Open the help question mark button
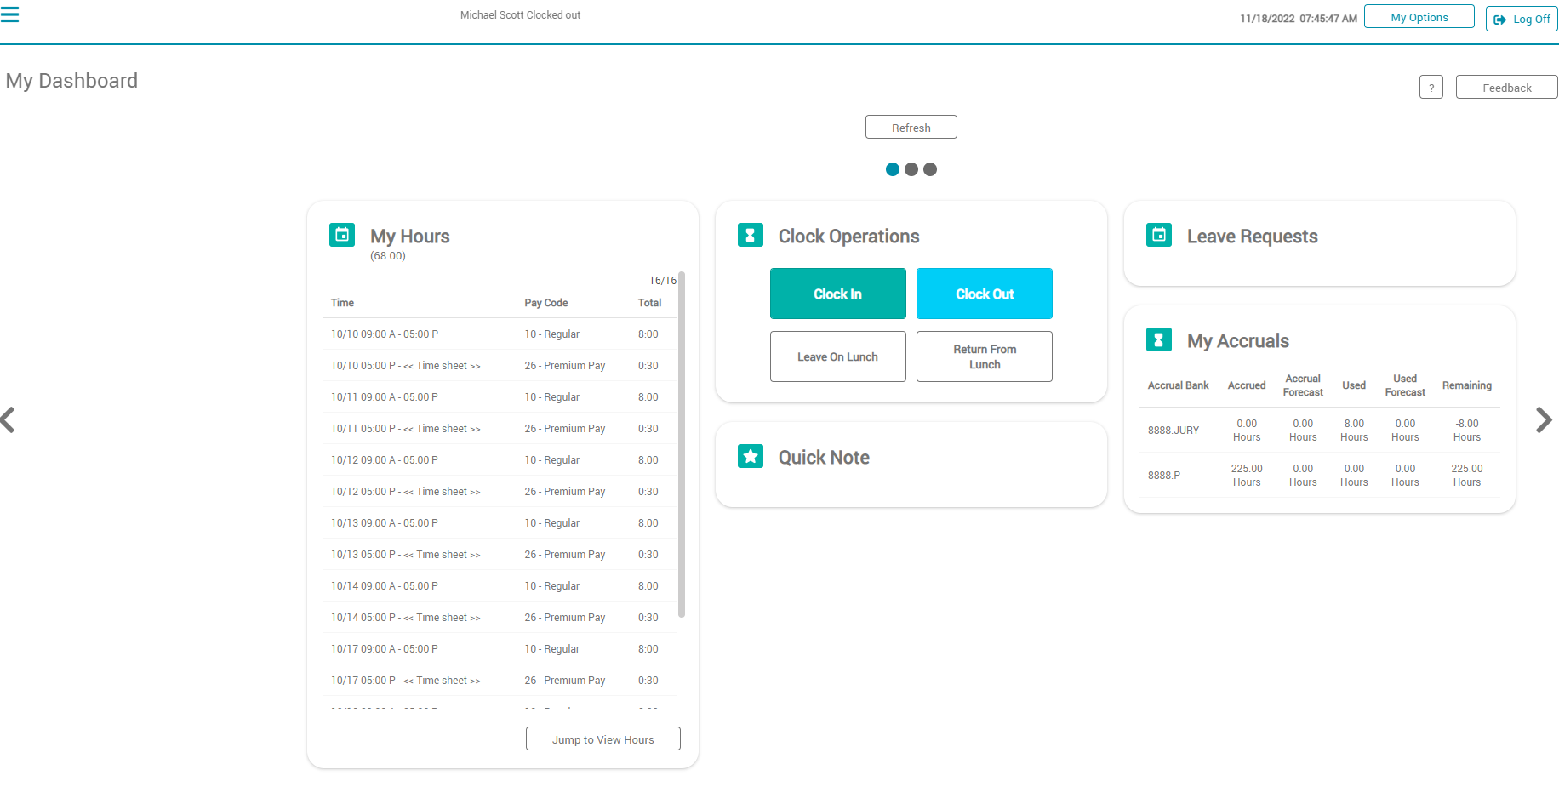 tap(1431, 87)
